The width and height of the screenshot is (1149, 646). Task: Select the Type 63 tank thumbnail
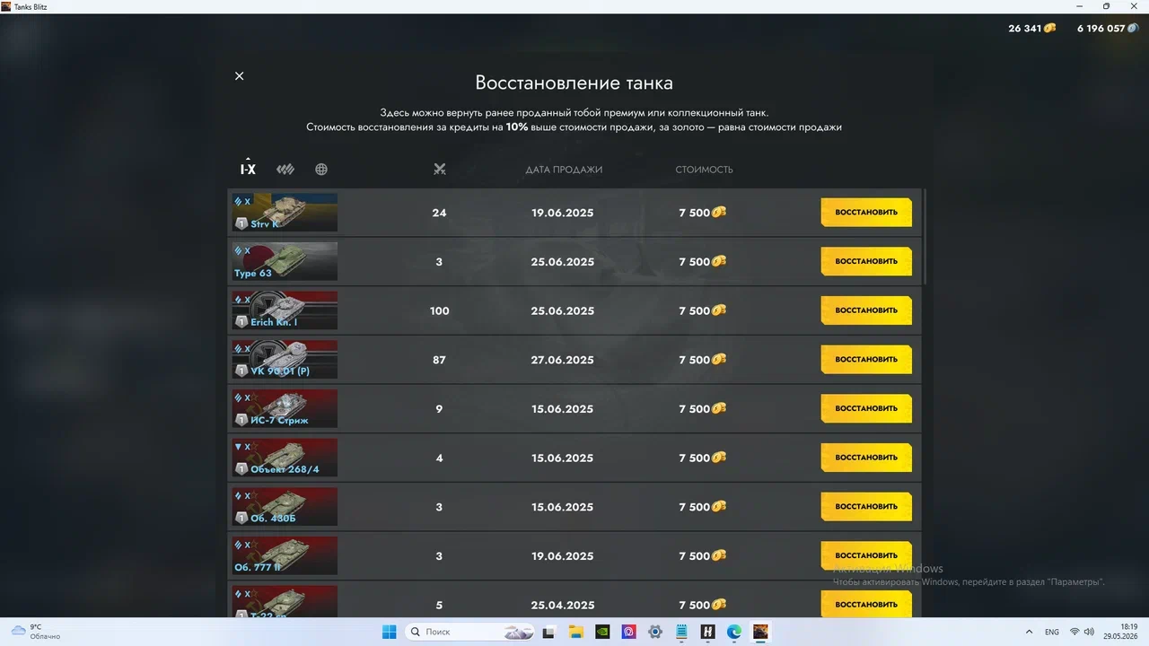coord(285,261)
